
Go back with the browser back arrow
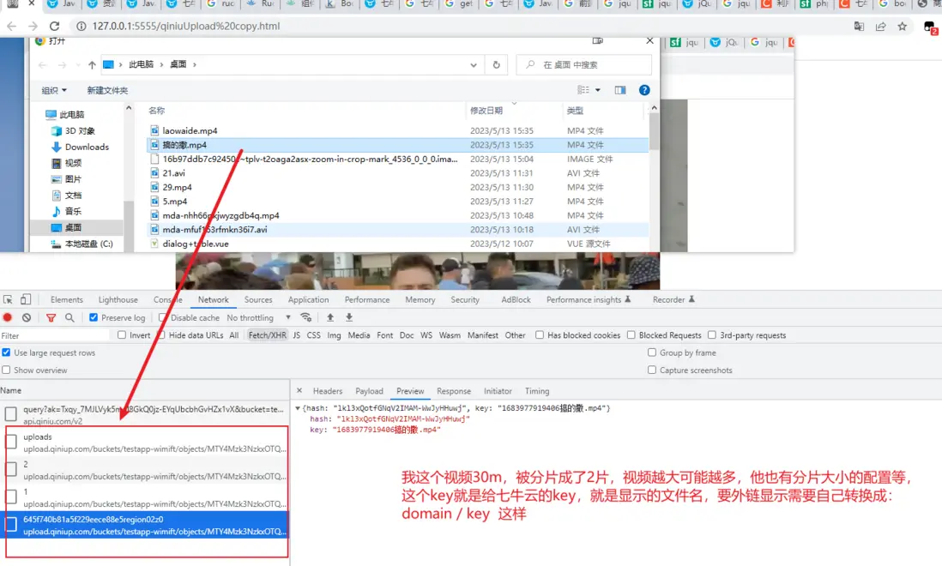tap(11, 27)
